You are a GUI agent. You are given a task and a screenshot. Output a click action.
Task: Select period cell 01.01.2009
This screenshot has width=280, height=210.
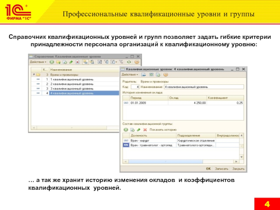tap(148, 103)
